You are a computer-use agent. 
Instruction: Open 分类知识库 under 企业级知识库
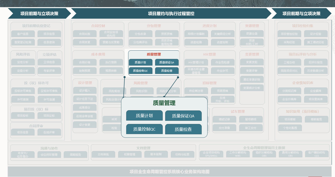tap(289, 91)
